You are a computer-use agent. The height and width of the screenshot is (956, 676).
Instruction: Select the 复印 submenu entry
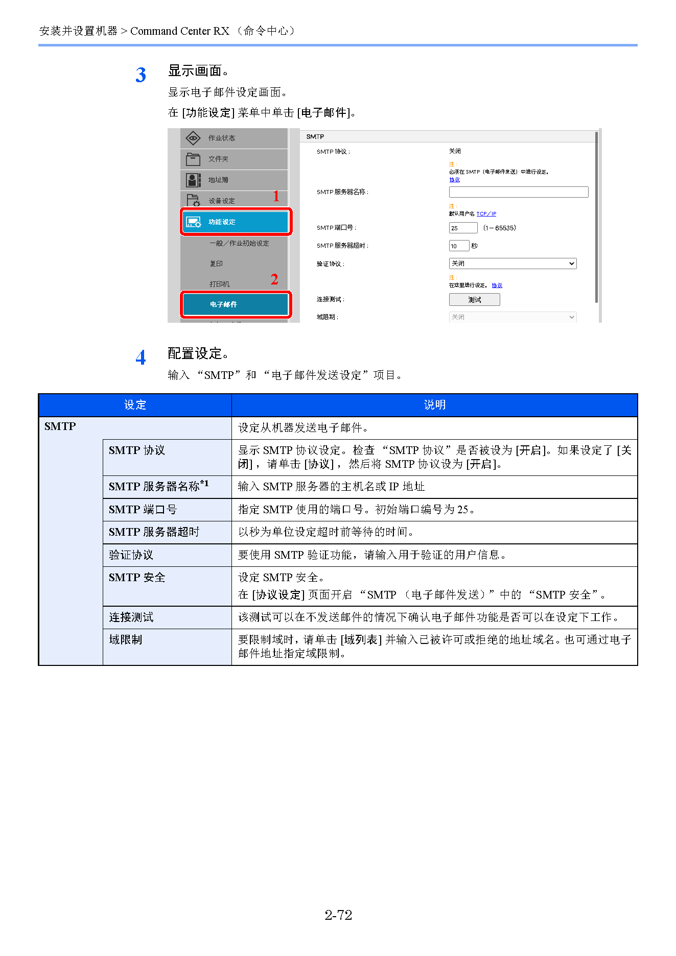216,264
